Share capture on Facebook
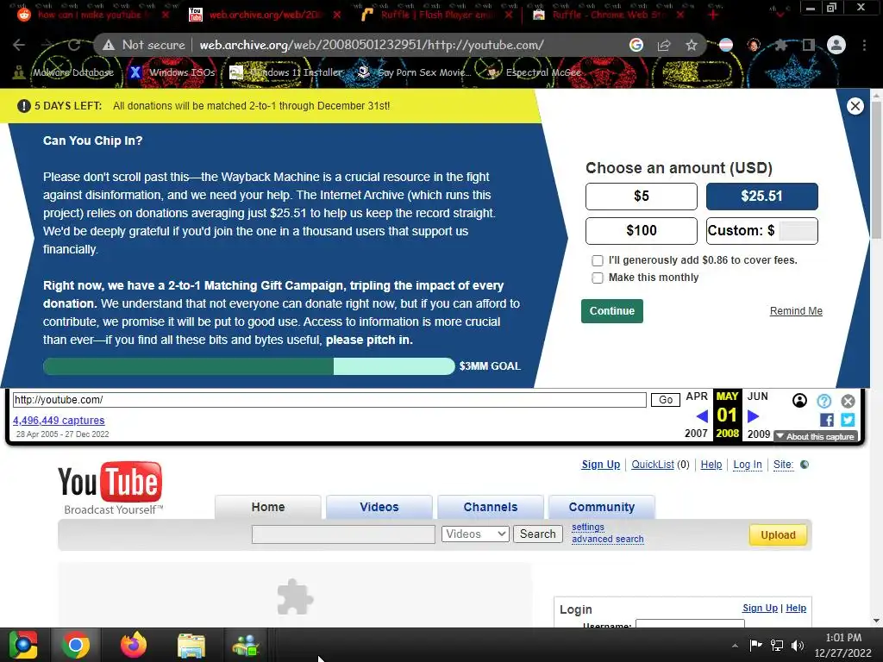 (x=827, y=420)
